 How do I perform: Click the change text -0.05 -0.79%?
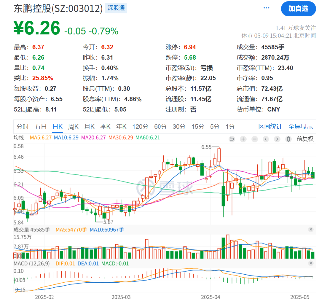tap(91, 31)
